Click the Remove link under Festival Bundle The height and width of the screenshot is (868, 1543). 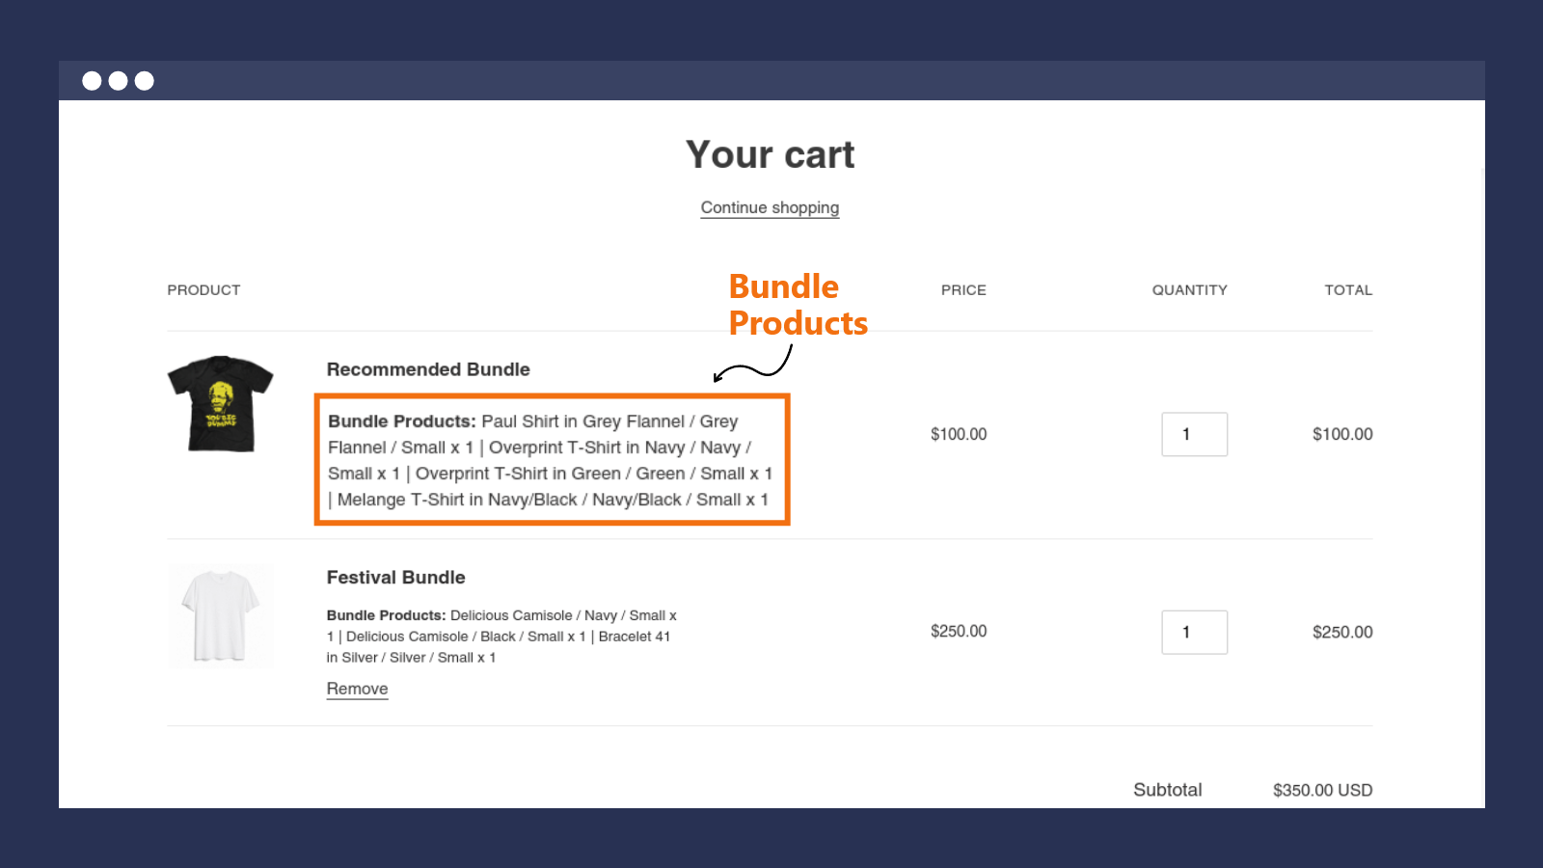click(x=357, y=688)
